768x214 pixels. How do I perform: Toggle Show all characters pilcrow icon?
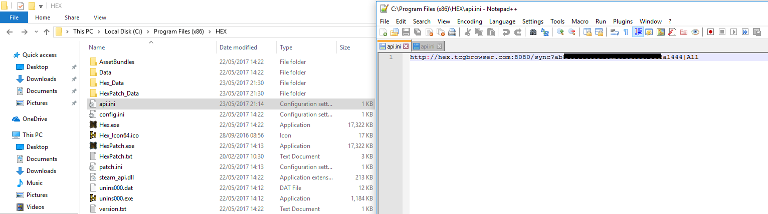pyautogui.click(x=626, y=32)
